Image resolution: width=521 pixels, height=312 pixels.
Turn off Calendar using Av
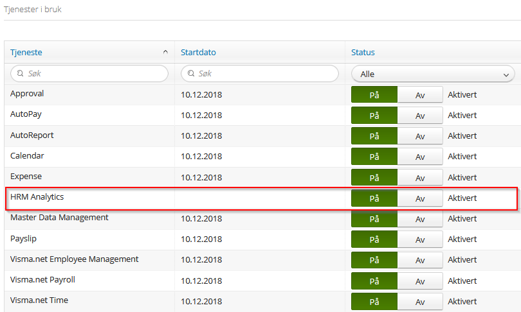pyautogui.click(x=420, y=157)
